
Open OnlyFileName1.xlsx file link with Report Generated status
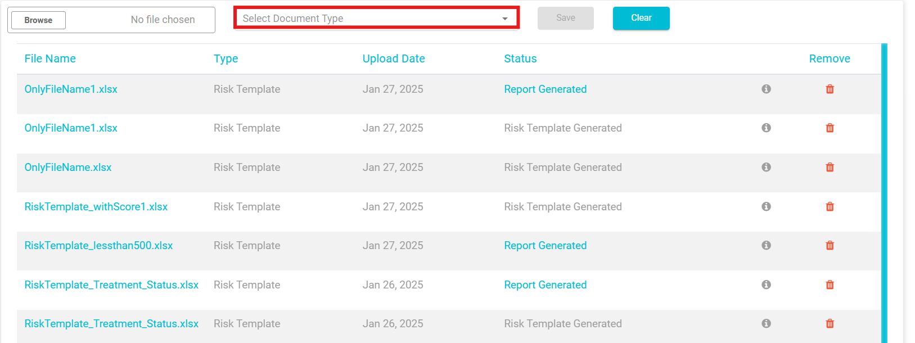click(71, 89)
